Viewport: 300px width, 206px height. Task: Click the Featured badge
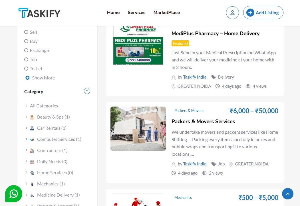click(x=180, y=43)
